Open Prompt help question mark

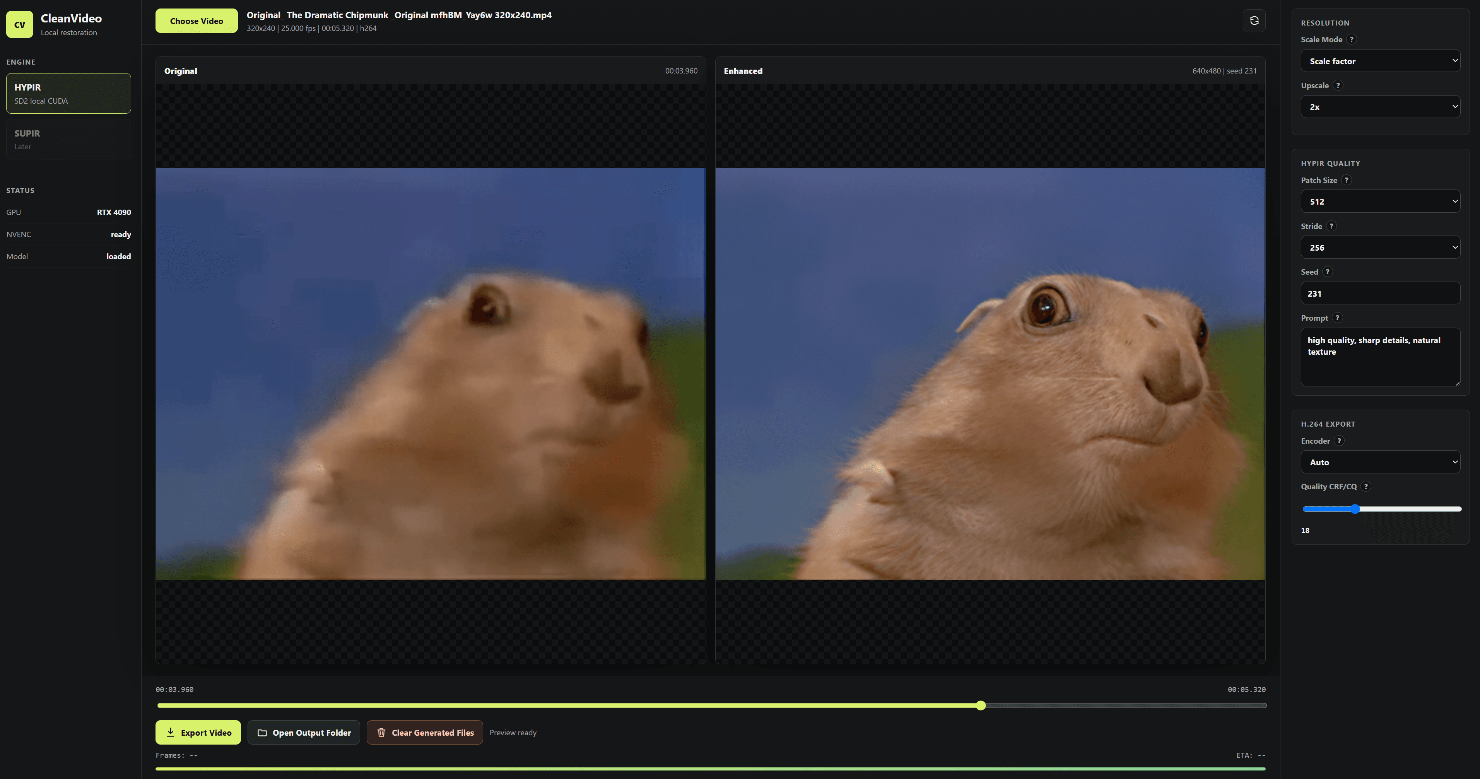[x=1338, y=318]
